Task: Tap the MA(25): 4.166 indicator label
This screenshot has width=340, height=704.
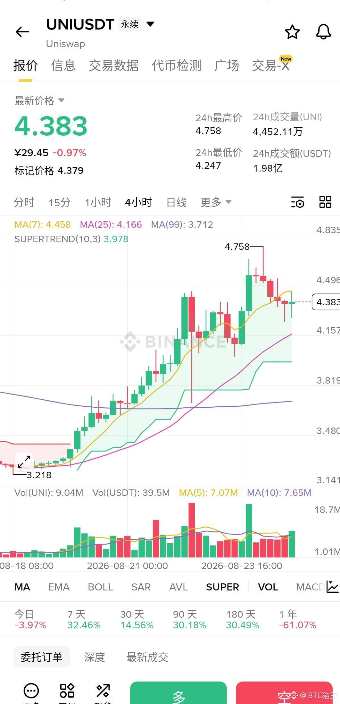Action: tap(111, 225)
